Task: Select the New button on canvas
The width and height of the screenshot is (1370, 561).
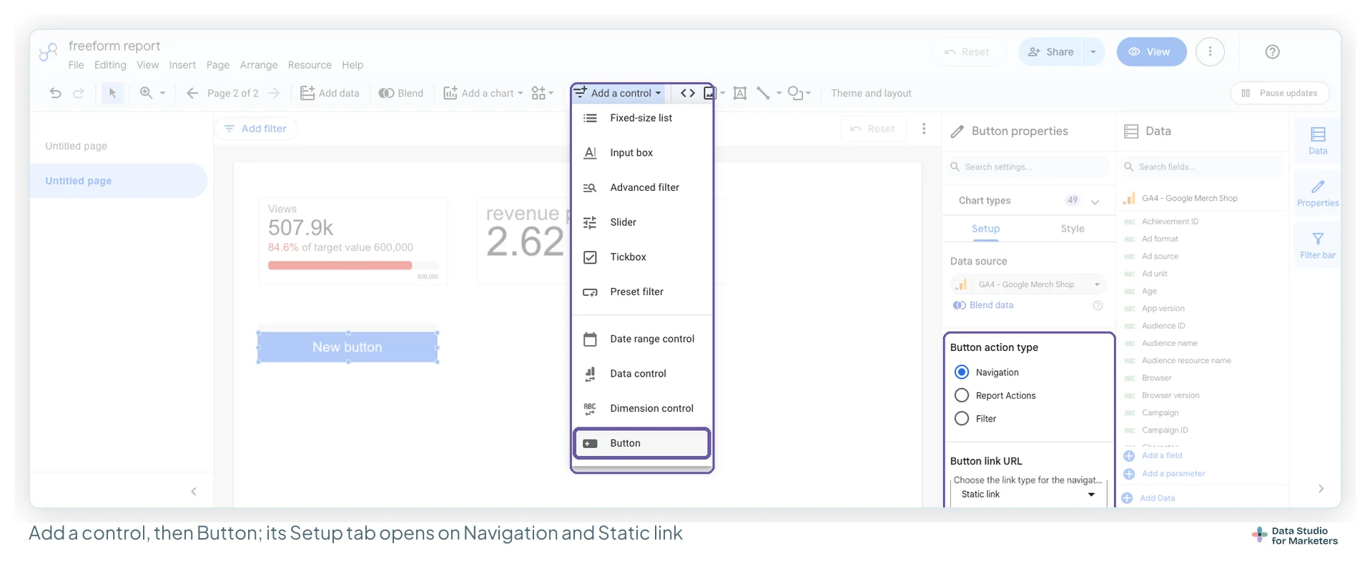Action: [x=348, y=347]
